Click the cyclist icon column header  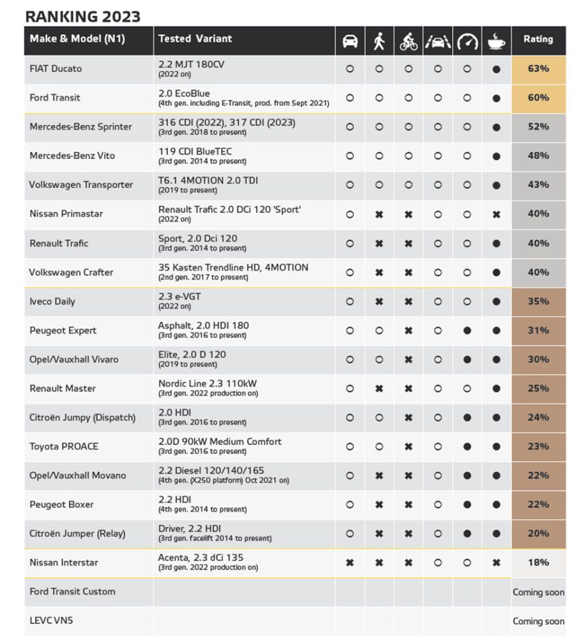coord(408,41)
